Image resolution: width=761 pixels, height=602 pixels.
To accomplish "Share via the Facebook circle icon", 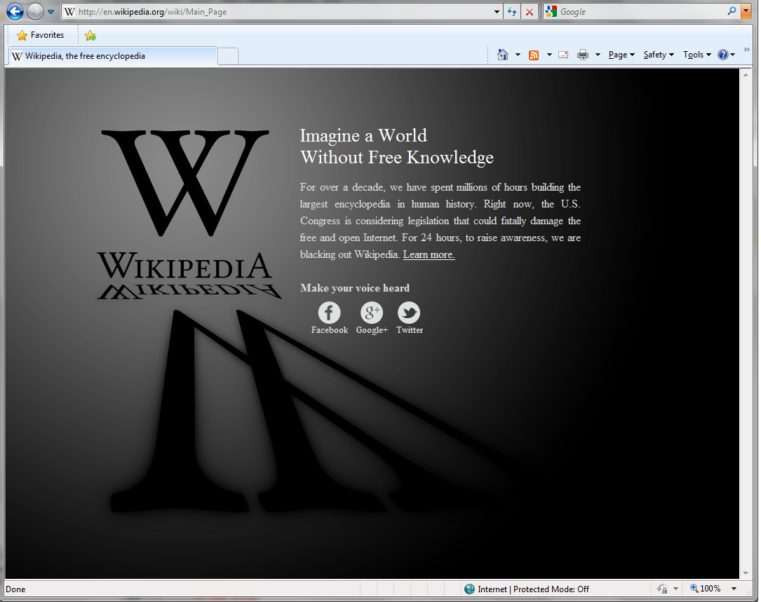I will [329, 313].
